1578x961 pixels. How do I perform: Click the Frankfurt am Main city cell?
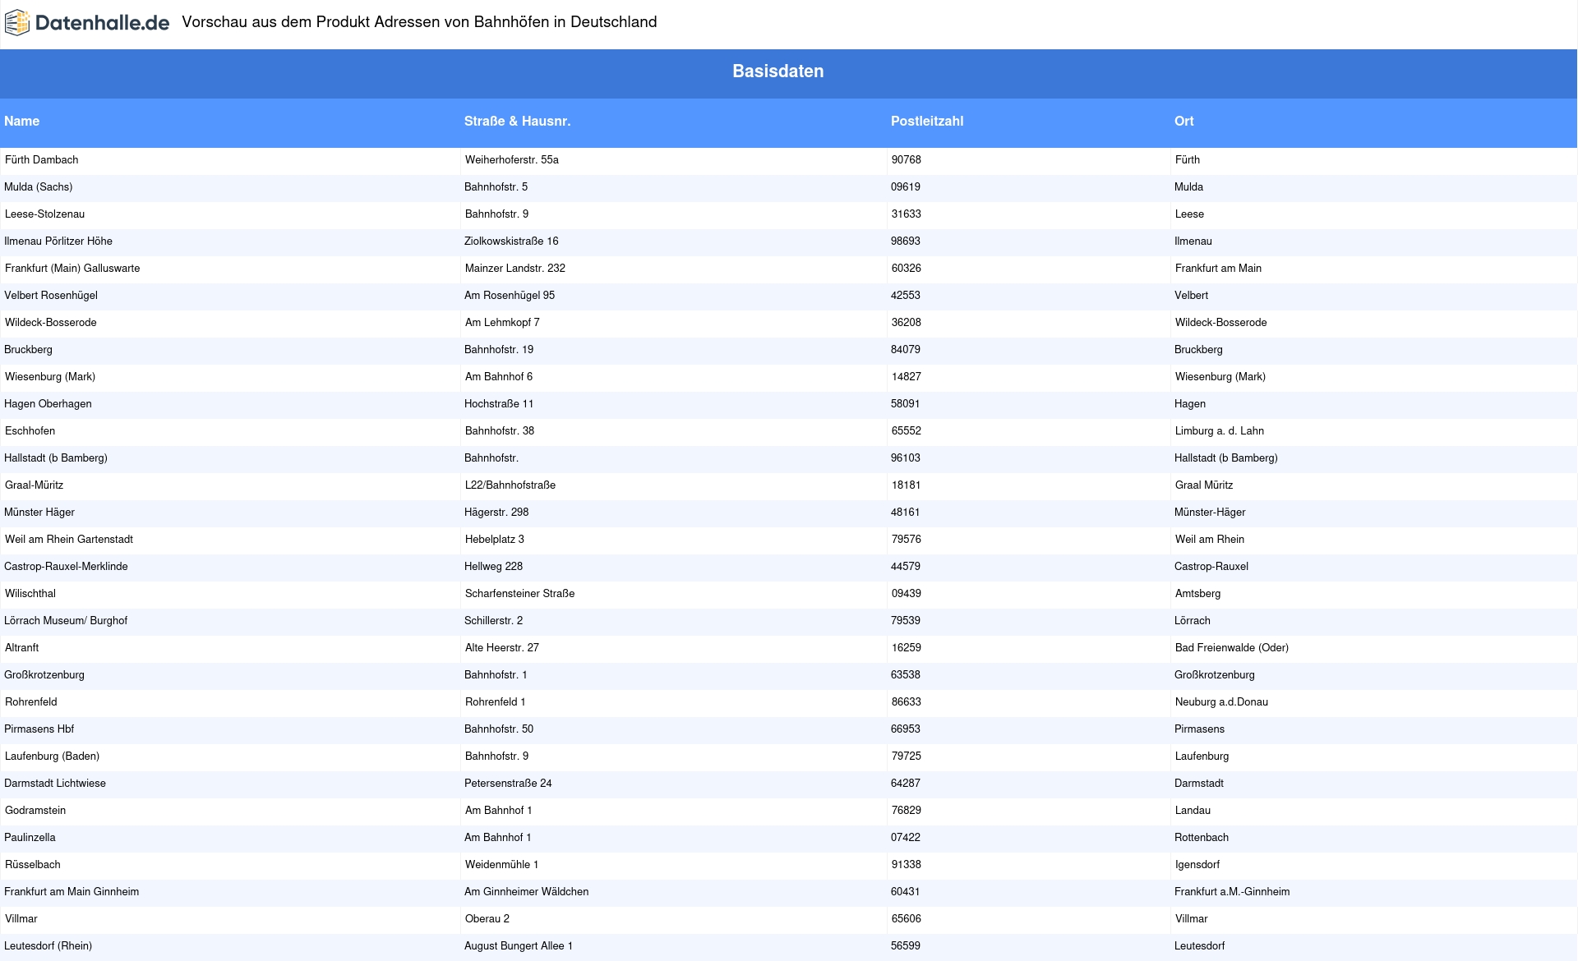click(1218, 269)
